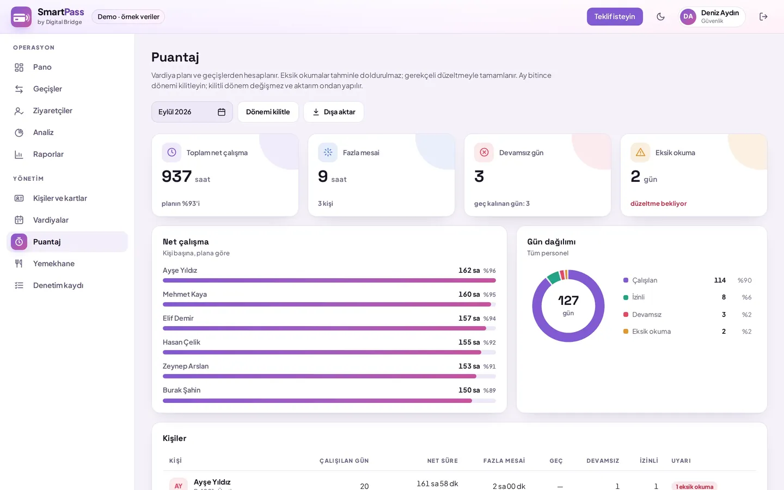Click the purple Çalışılan legend swatch

[626, 280]
